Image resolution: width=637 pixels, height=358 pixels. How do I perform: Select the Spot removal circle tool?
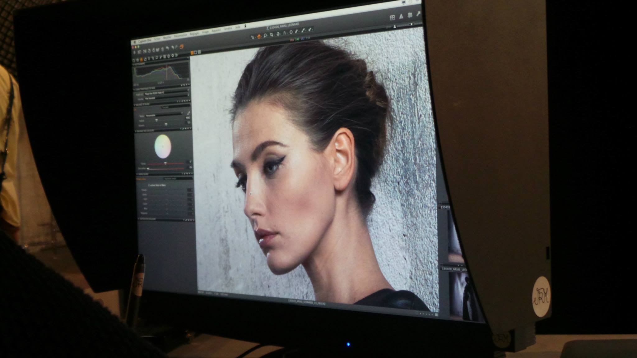291,32
